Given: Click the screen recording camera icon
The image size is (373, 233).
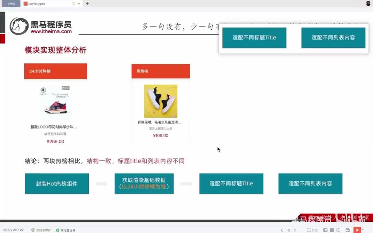Looking at the screenshot, I should pyautogui.click(x=347, y=230).
